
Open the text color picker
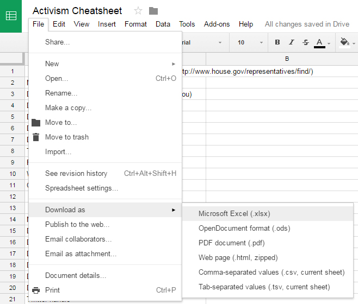tap(319, 42)
